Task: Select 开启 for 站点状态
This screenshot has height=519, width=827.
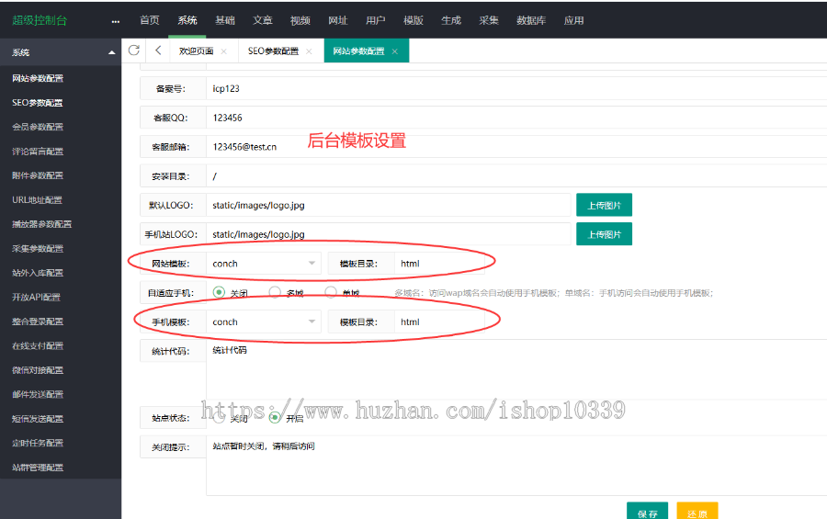Action: tap(275, 418)
